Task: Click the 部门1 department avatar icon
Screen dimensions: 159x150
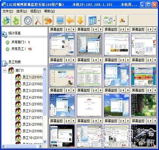Action: pos(11,71)
